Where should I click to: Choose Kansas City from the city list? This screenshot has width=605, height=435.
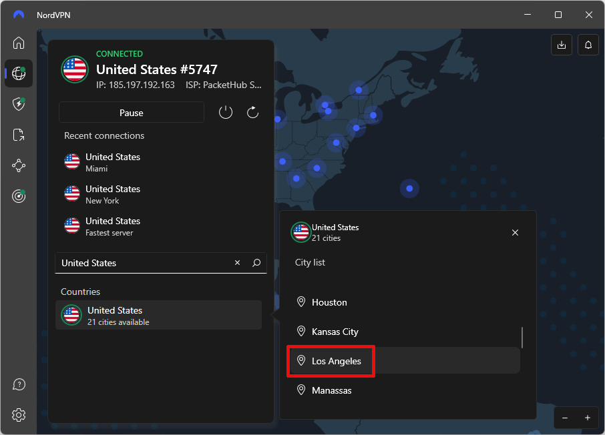pyautogui.click(x=403, y=332)
